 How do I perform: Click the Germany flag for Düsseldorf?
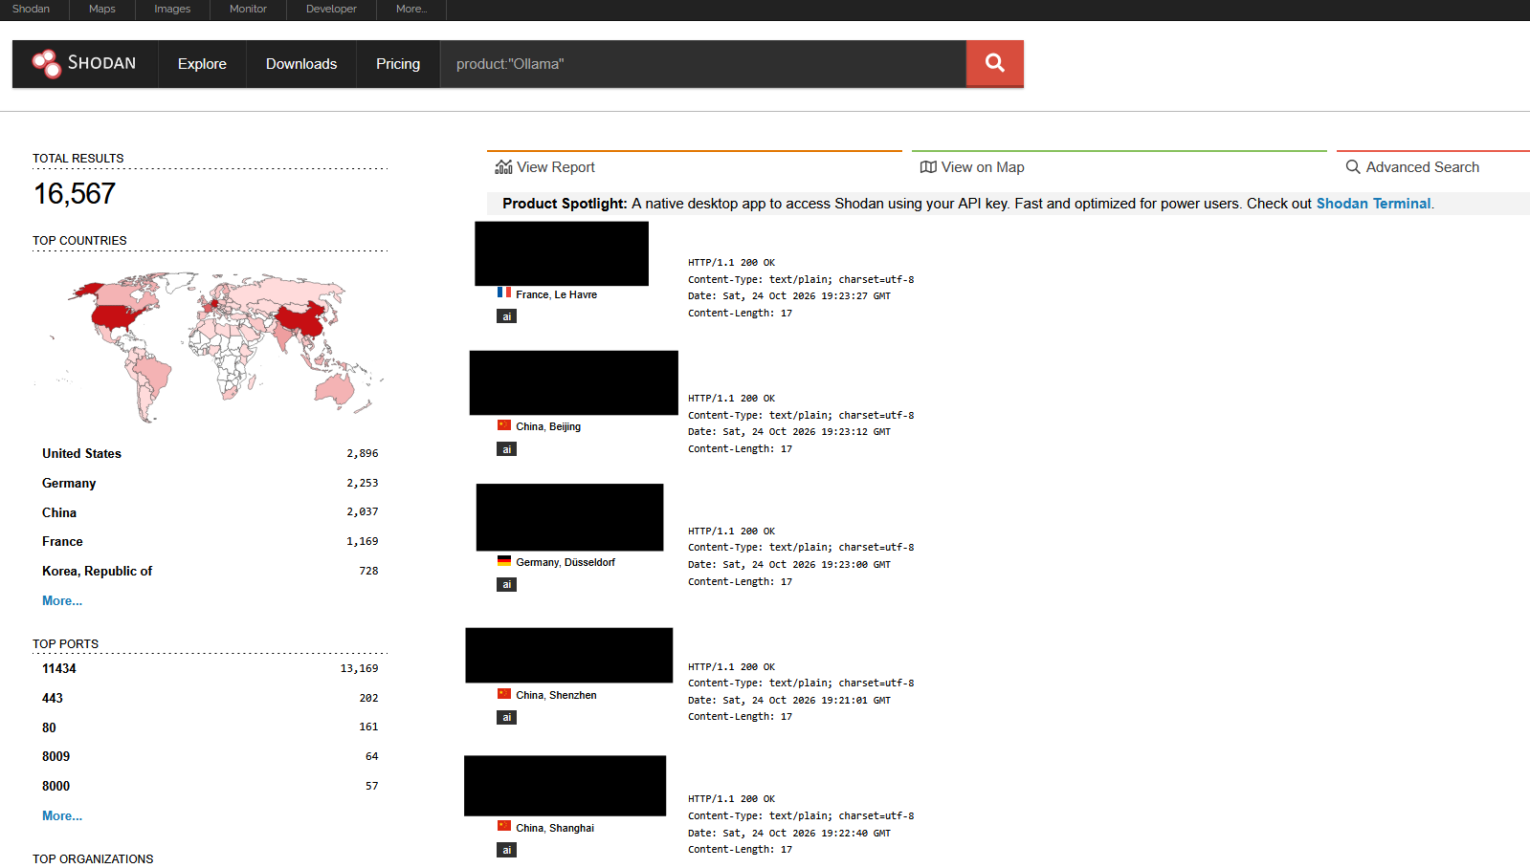tap(504, 561)
